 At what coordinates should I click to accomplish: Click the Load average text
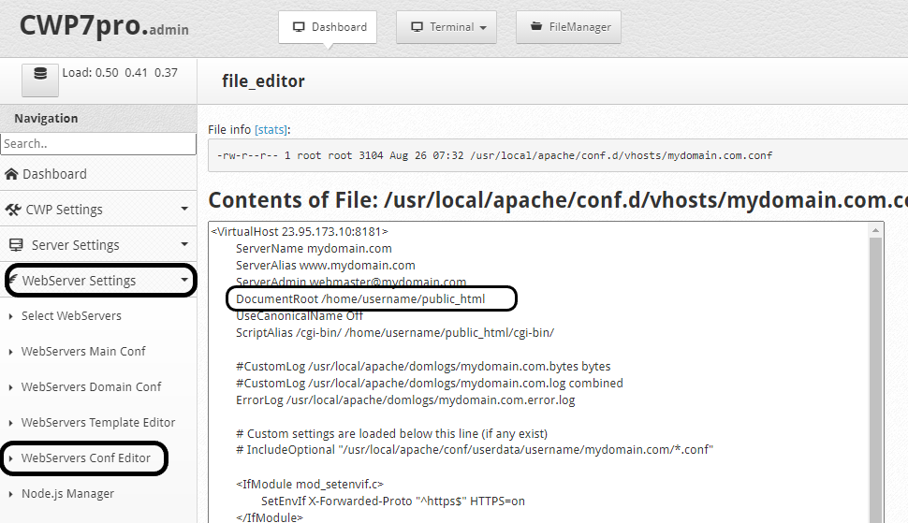120,73
